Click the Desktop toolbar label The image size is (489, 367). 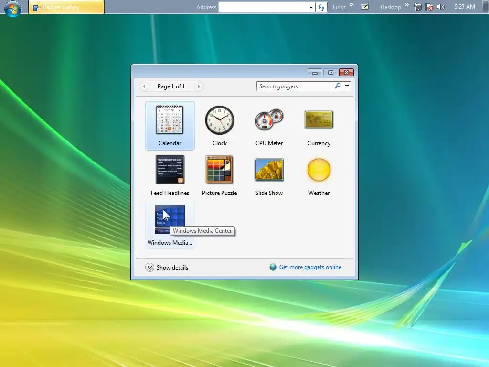click(x=391, y=7)
